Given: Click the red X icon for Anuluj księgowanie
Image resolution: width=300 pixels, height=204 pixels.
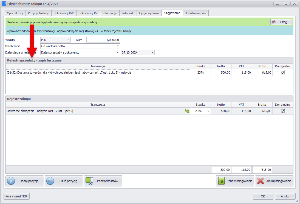Looking at the screenshot, I should (x=261, y=181).
